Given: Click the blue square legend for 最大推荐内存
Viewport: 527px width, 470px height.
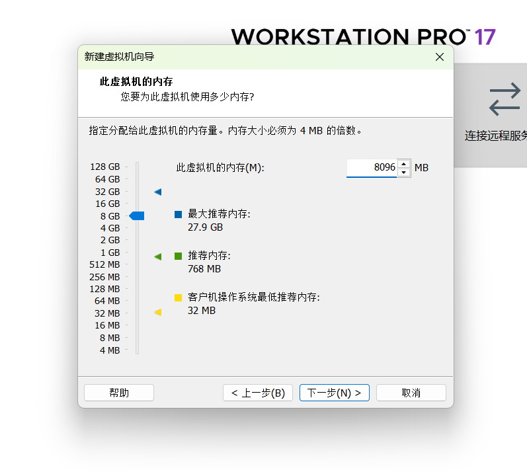Looking at the screenshot, I should pos(178,214).
